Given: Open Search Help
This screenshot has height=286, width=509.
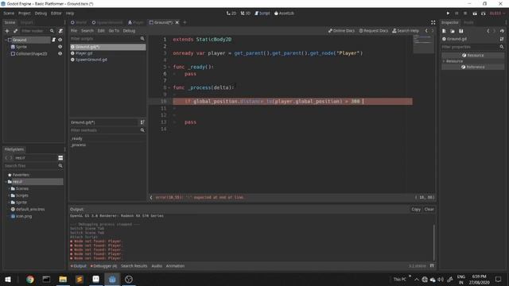Looking at the screenshot, I should (x=406, y=31).
